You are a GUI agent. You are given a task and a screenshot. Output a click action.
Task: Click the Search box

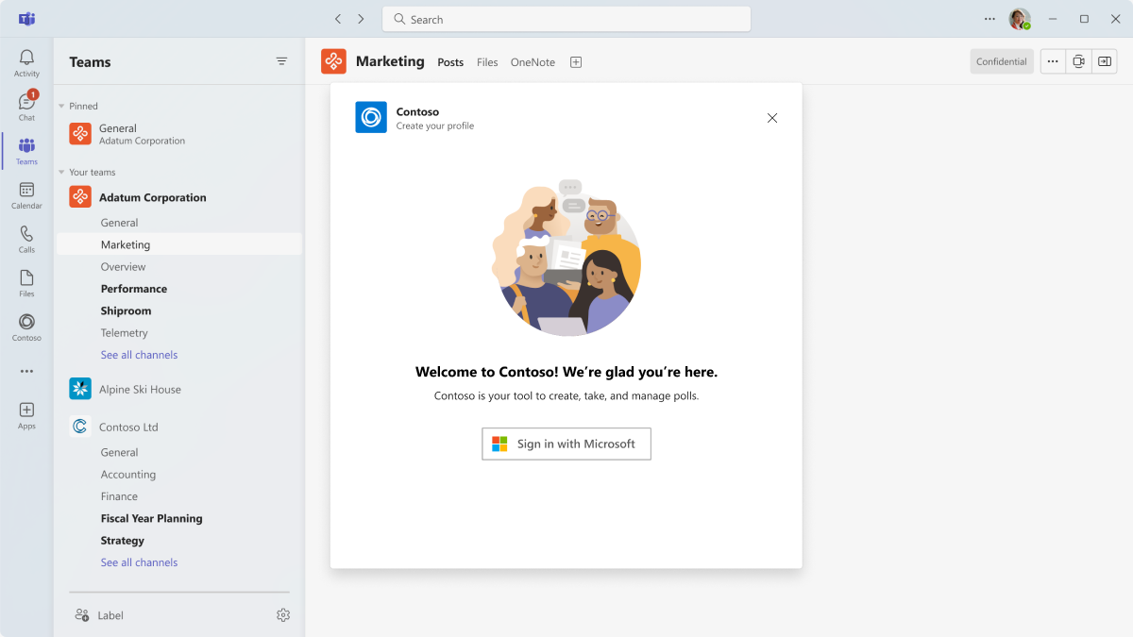pos(566,19)
